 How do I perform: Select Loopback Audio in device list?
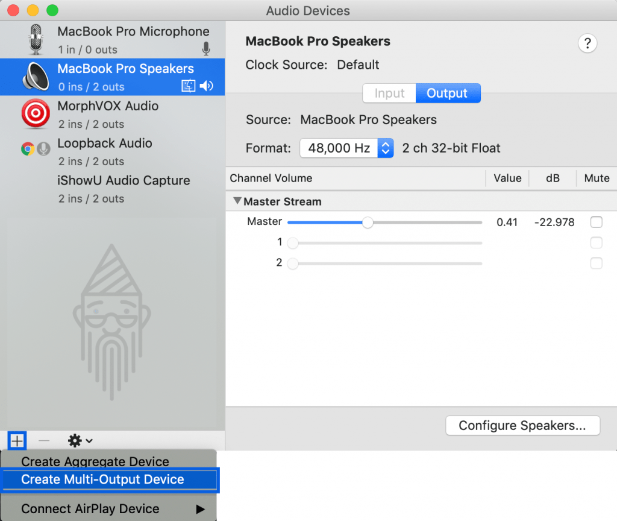coord(113,151)
